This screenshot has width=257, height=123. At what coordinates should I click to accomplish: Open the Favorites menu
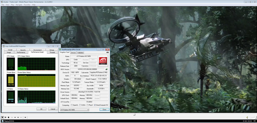point(27,5)
